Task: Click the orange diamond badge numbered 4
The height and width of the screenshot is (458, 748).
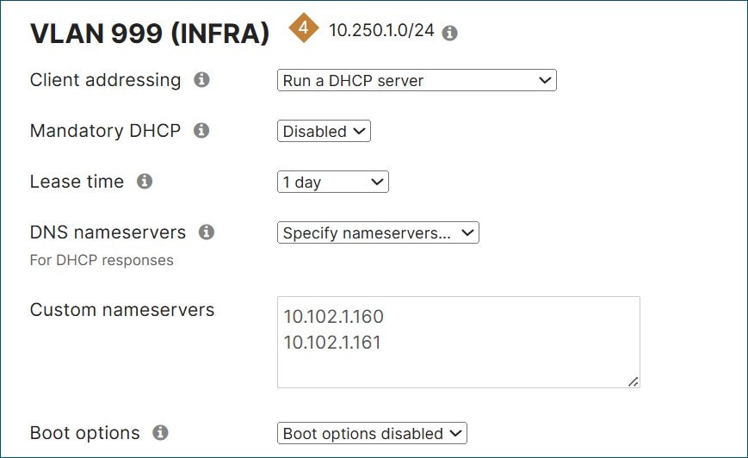Action: 303,29
